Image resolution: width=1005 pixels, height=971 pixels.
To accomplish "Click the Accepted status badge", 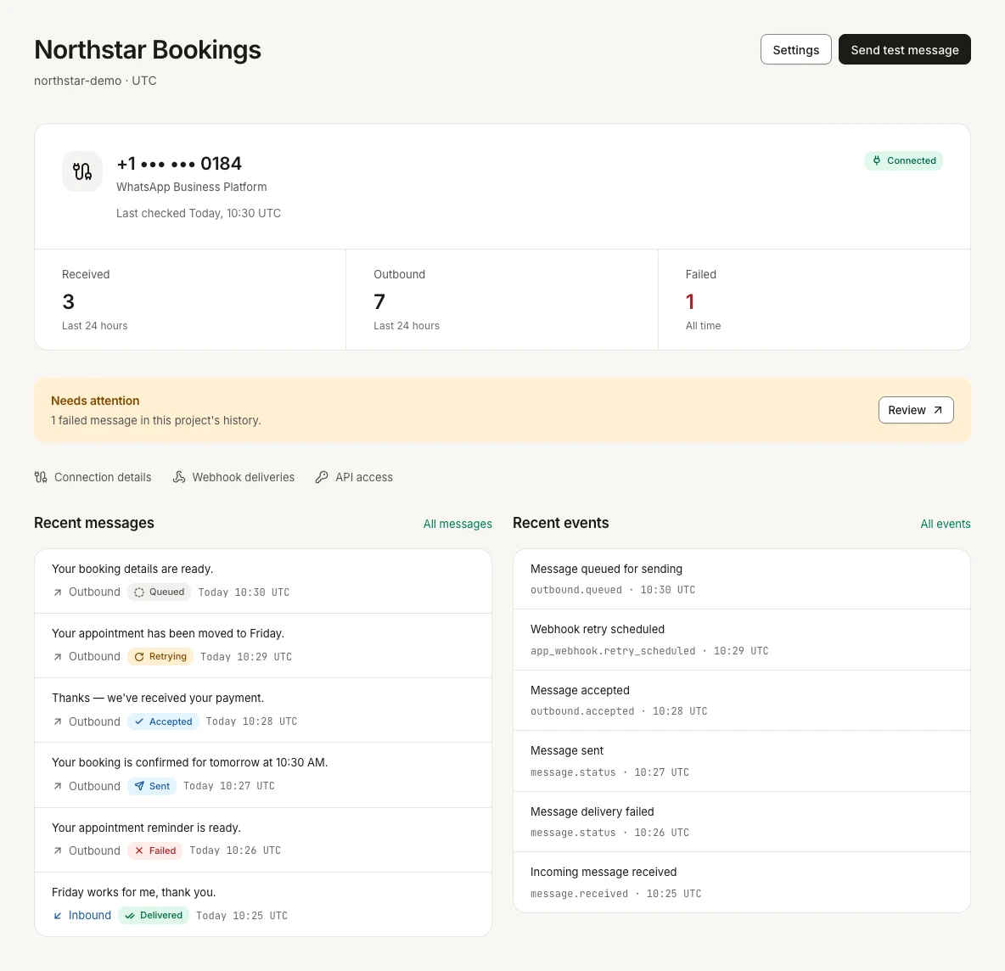I will (x=163, y=721).
